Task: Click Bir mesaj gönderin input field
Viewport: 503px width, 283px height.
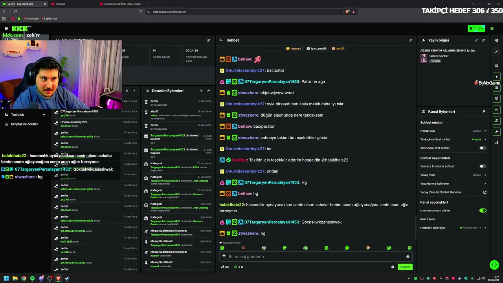Action: pos(316,257)
